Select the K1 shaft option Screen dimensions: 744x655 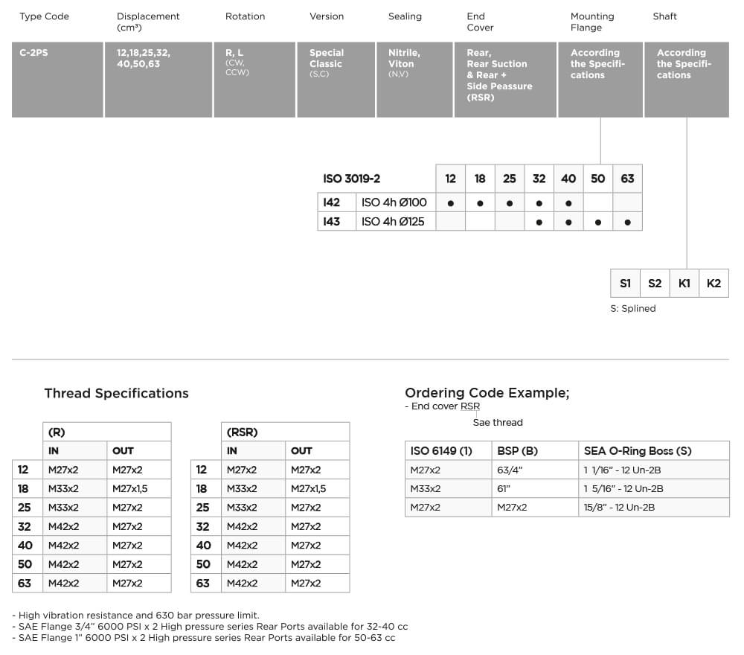[684, 284]
